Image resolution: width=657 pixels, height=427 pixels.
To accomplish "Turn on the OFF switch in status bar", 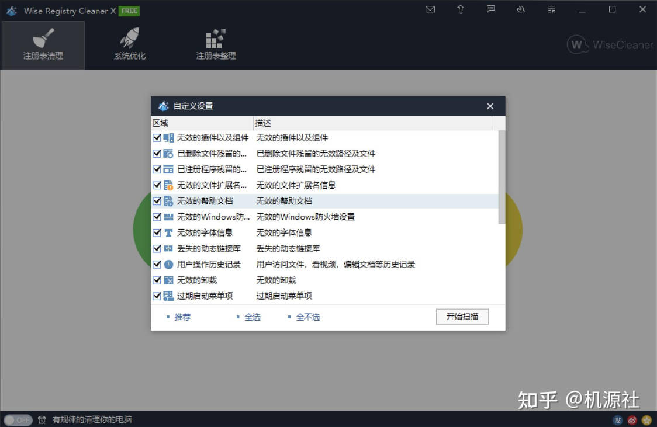I will pos(19,420).
